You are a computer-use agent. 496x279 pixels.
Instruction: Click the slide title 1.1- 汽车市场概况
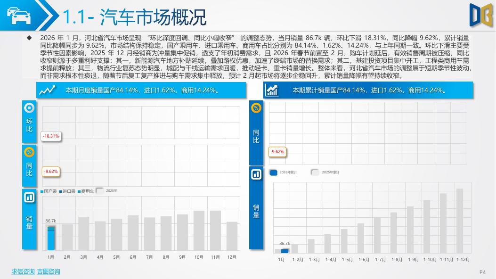click(135, 17)
